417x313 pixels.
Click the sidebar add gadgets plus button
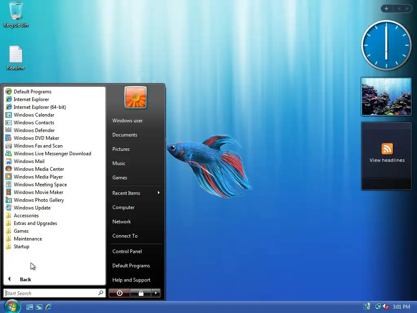pos(386,9)
